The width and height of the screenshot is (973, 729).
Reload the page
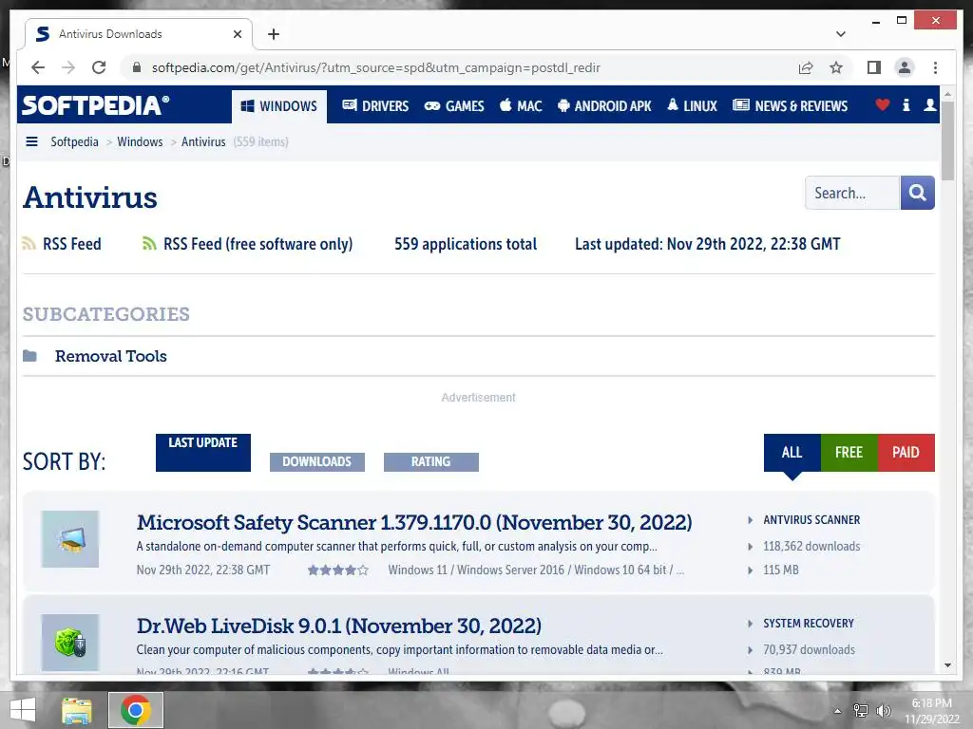(x=99, y=67)
